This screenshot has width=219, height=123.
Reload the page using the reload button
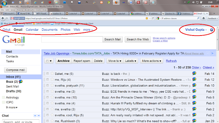pyautogui.click(x=153, y=18)
